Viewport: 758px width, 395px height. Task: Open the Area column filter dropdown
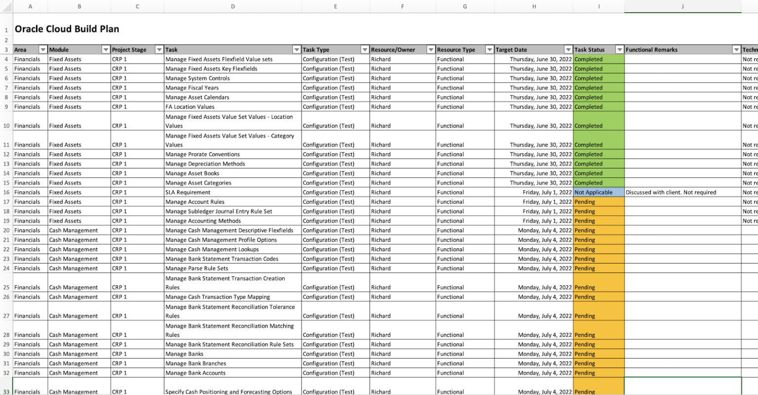click(x=43, y=49)
